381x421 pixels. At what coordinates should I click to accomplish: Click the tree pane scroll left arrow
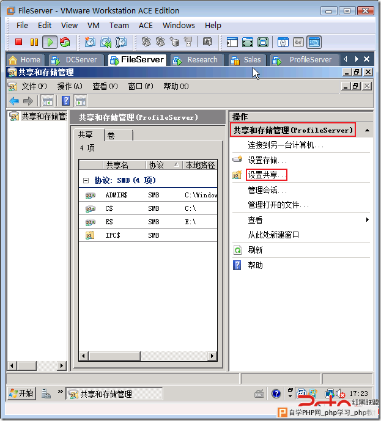(x=12, y=365)
